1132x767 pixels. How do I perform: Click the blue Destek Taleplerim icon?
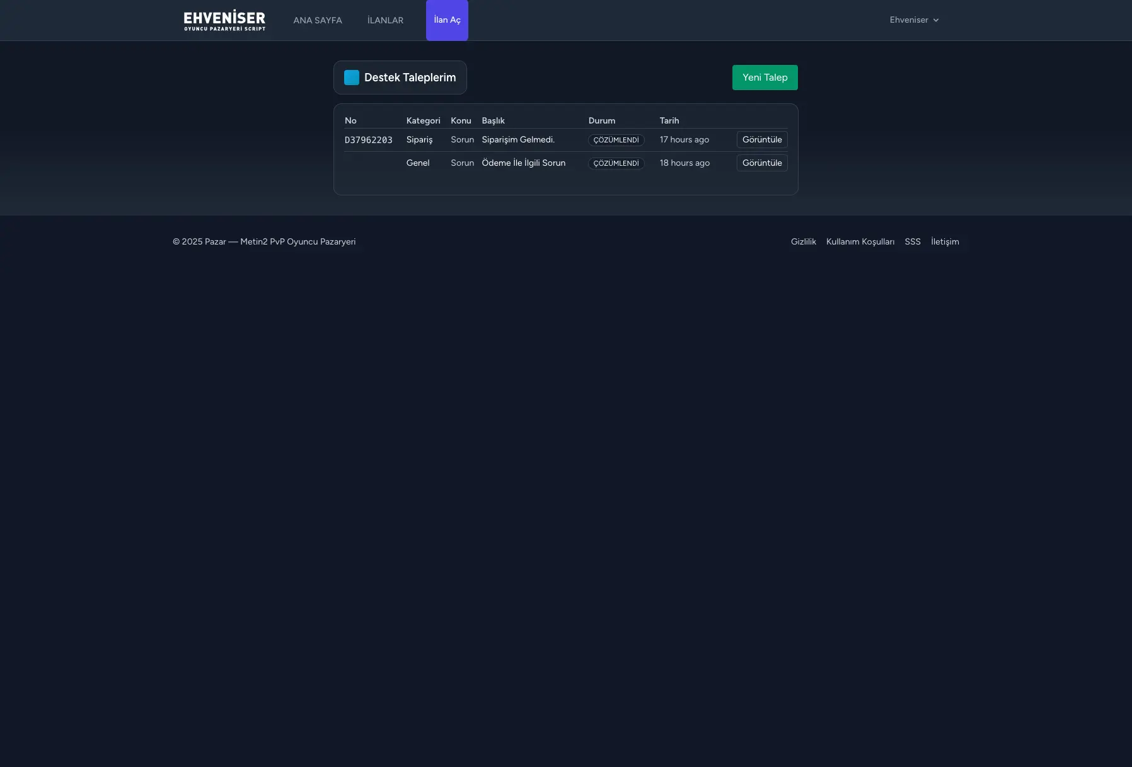point(352,78)
